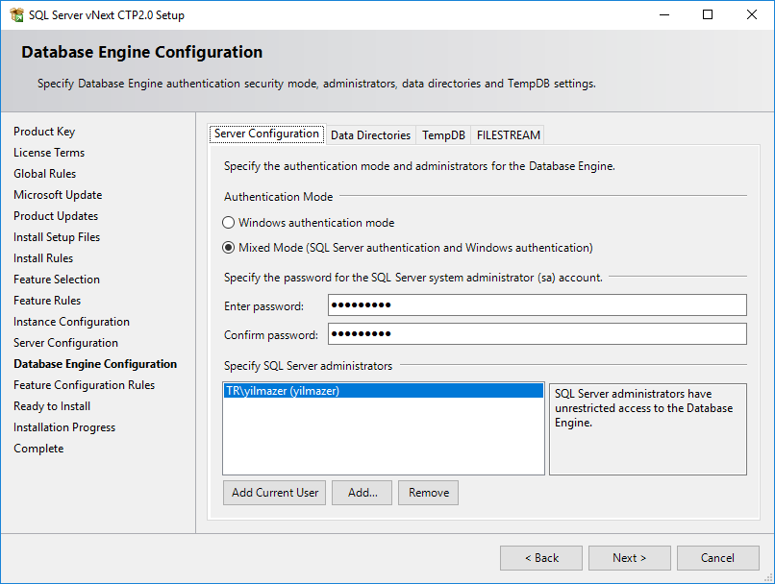
Task: Remove the selected administrator
Action: coord(428,493)
